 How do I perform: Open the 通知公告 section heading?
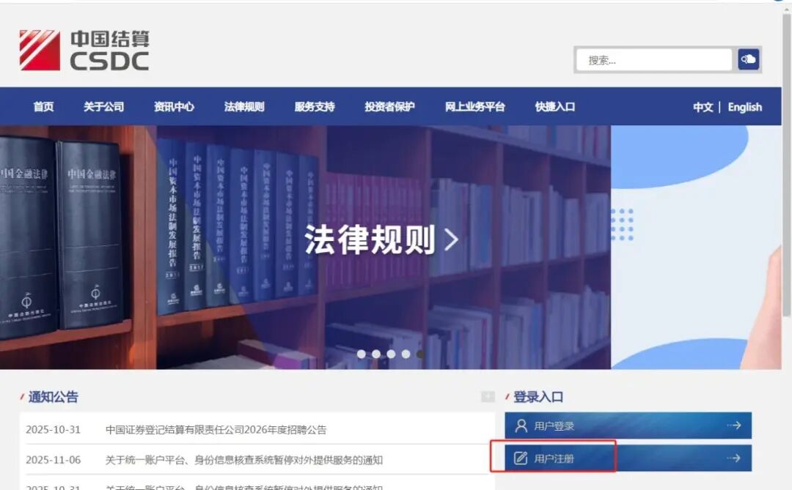[53, 397]
